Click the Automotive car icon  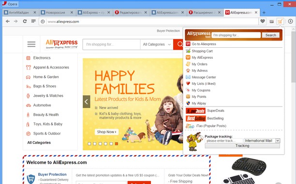click(x=29, y=105)
